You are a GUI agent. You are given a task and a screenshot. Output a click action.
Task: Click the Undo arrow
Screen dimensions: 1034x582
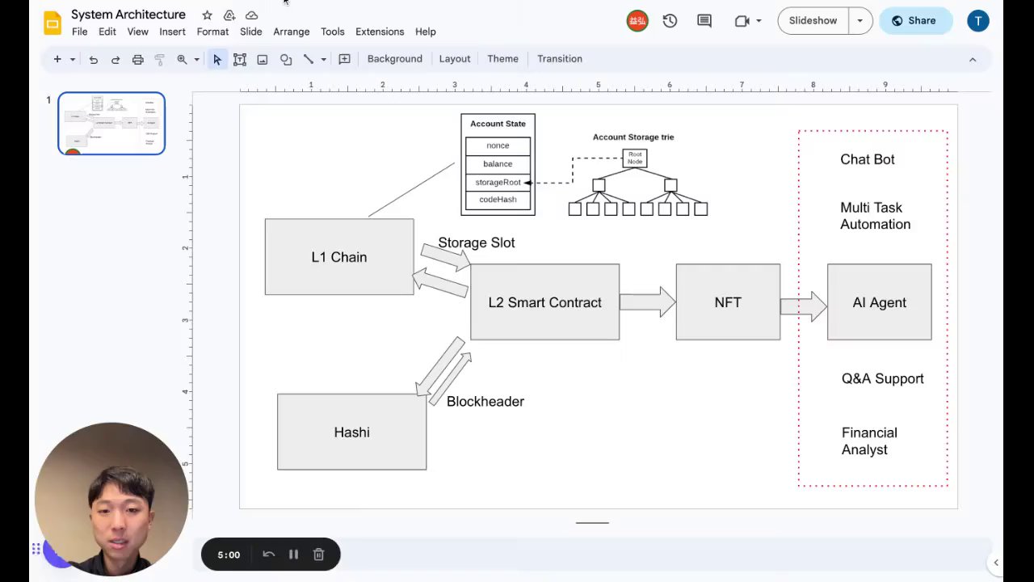[x=94, y=59]
